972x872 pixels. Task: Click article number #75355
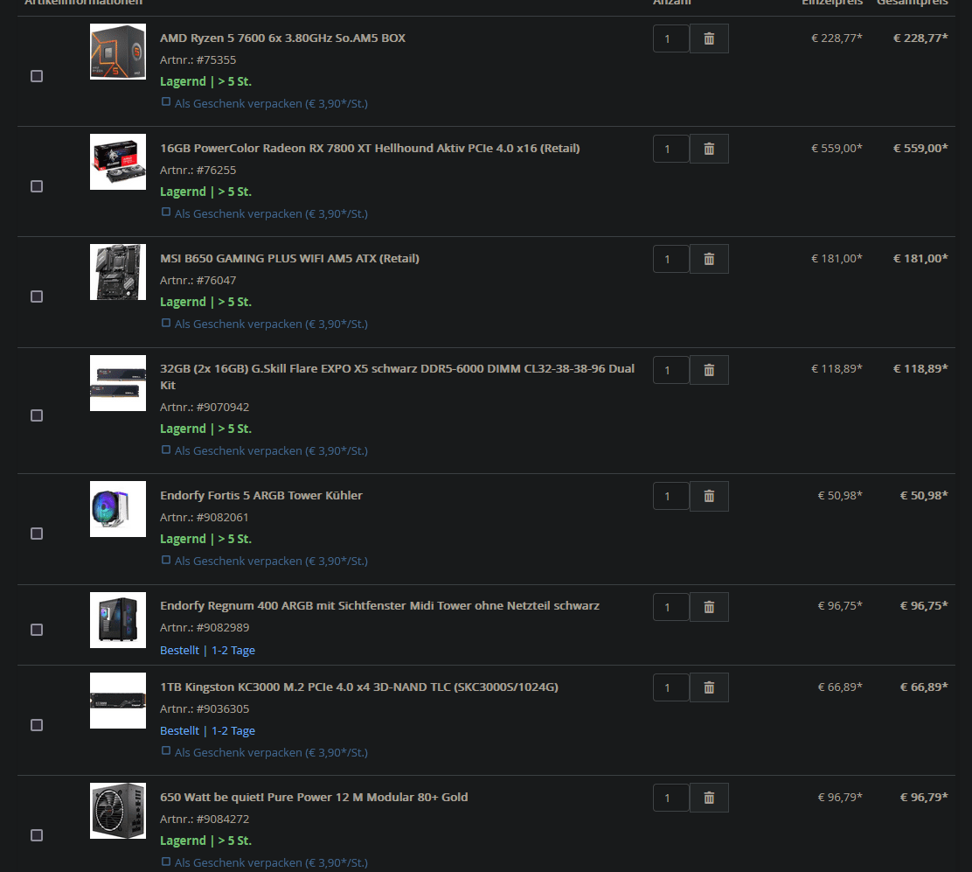(217, 60)
